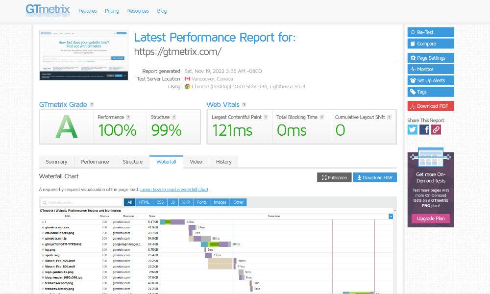Click help icon next to GTmetrix Grade
Viewport: 490px width, 294px height.
click(92, 105)
